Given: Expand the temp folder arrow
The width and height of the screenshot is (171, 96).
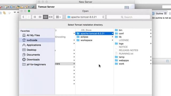Looking at the screenshot, I should point(151,57).
